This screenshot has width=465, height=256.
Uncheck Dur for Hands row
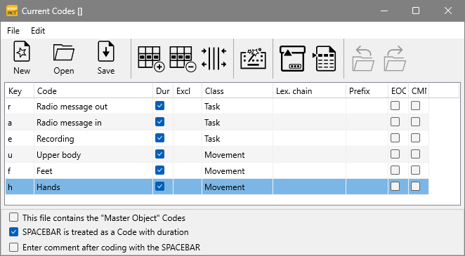click(160, 187)
